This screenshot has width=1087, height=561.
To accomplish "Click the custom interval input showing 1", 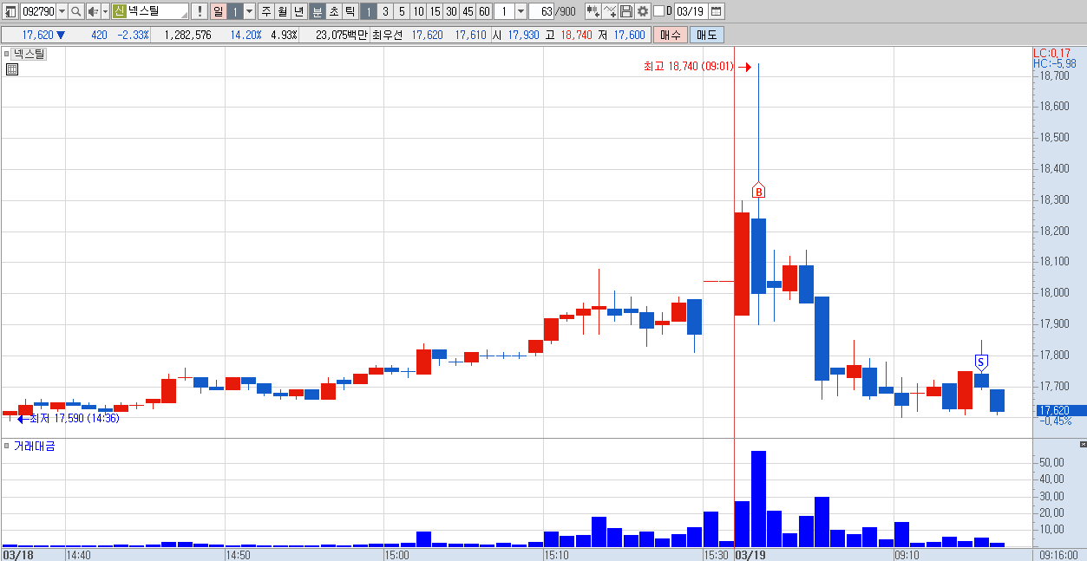I will click(x=504, y=11).
